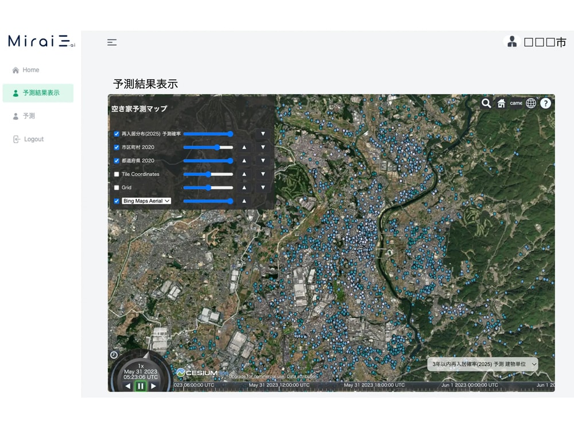The height and width of the screenshot is (430, 574).
Task: Play the animation in reverse
Action: click(127, 386)
